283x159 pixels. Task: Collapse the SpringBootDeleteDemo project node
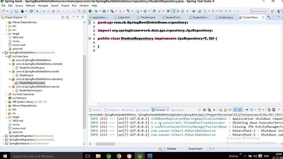click(x=3, y=53)
